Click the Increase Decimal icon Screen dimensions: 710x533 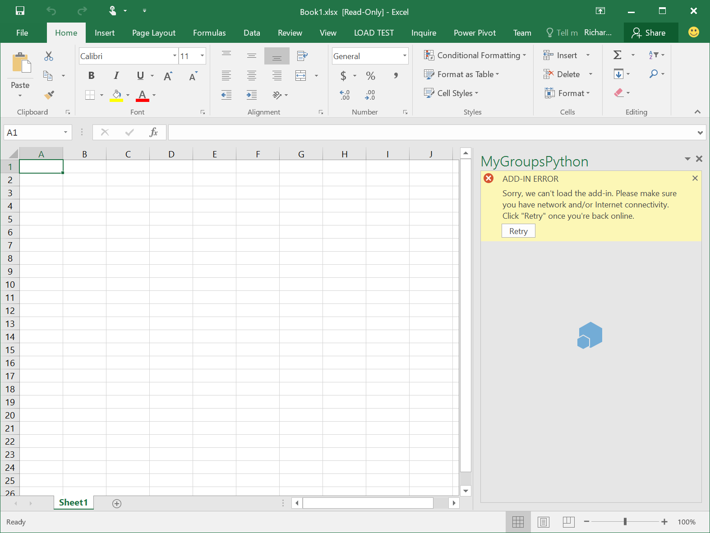(345, 95)
